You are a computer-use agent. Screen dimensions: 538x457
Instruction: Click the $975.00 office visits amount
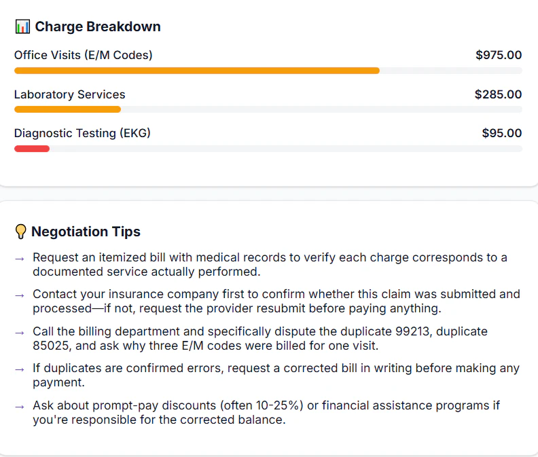tap(499, 55)
